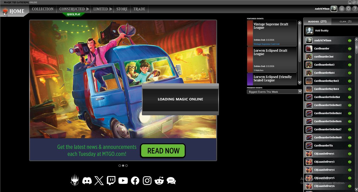
Task: Click the Add Buddy silhouette icon
Action: [x=309, y=30]
